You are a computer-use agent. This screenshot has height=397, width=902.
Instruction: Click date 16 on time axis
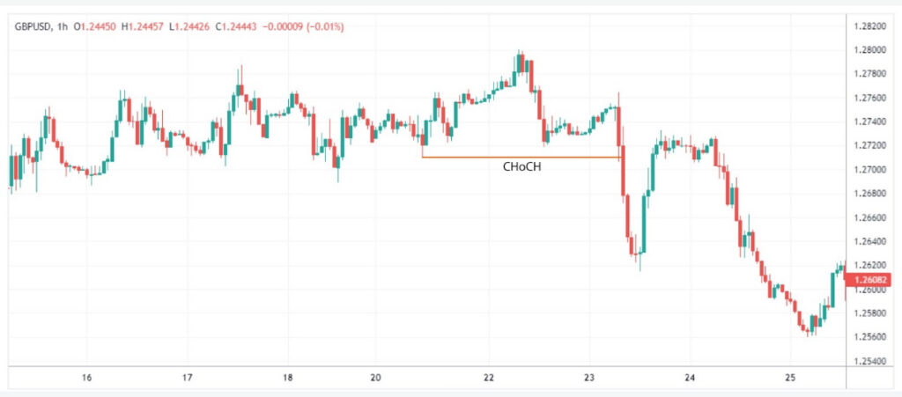point(87,378)
